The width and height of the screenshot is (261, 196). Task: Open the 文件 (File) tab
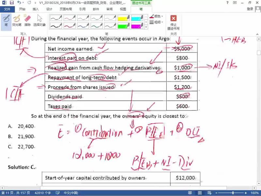click(x=7, y=9)
